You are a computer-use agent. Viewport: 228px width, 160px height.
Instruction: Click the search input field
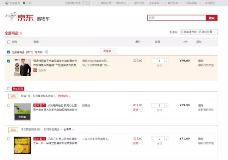tap(176, 18)
